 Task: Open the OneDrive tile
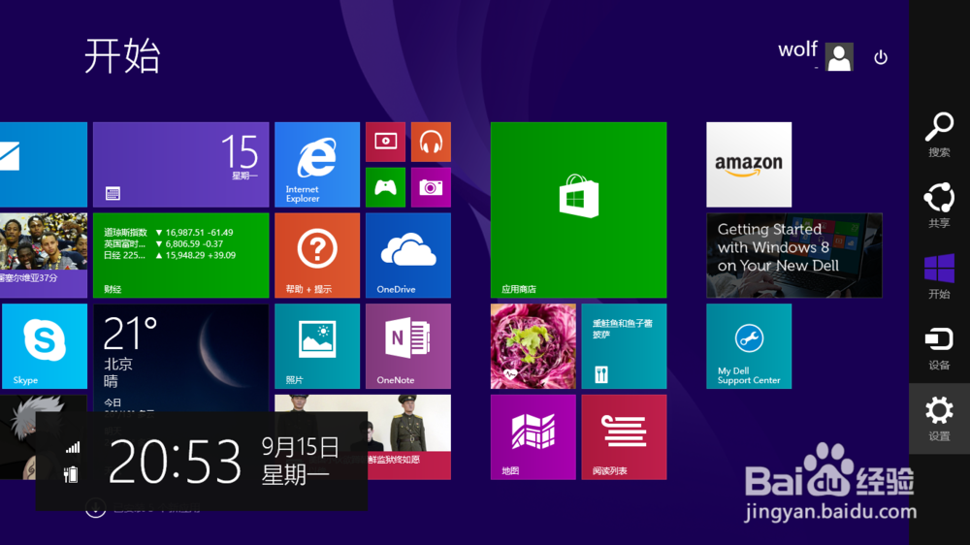[408, 255]
